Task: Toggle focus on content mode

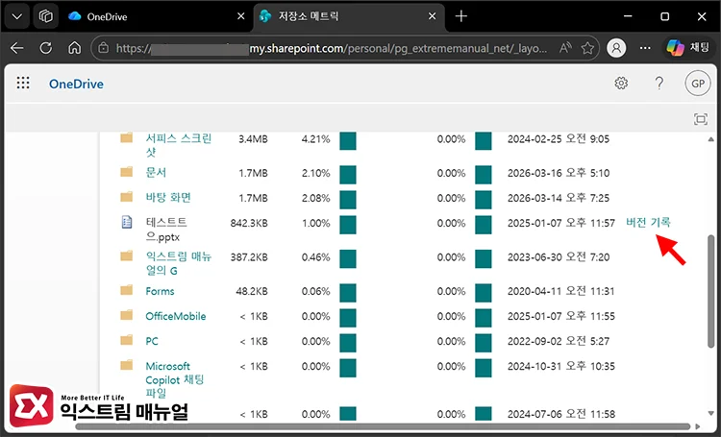Action: 700,119
